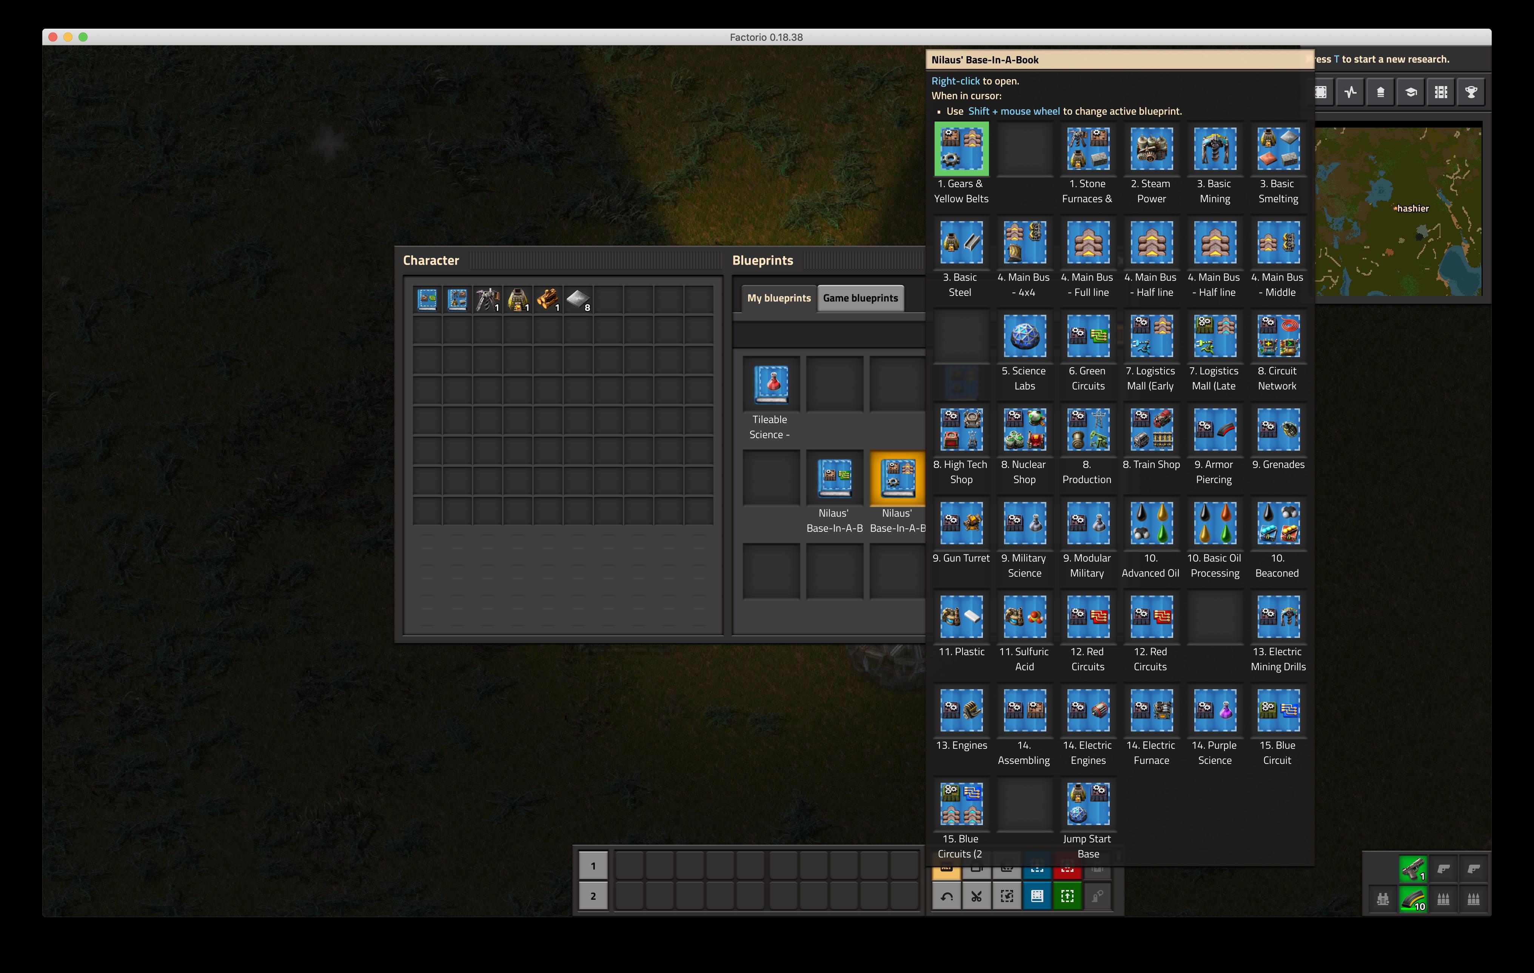Select the Tileable Science blueprint book
The height and width of the screenshot is (973, 1534).
point(771,384)
